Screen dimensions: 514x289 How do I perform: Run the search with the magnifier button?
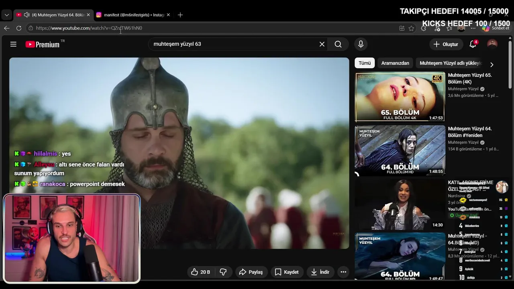(338, 44)
